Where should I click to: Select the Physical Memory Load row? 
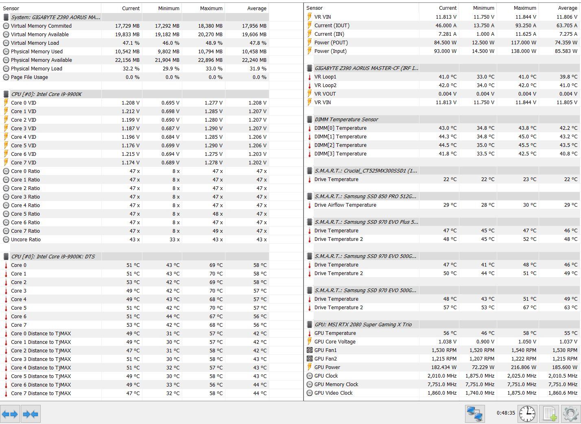pyautogui.click(x=134, y=69)
